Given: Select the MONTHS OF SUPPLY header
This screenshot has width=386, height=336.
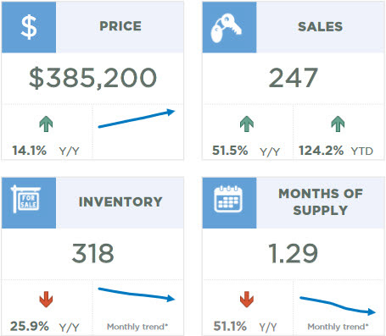Looking at the screenshot, I should pyautogui.click(x=321, y=202).
